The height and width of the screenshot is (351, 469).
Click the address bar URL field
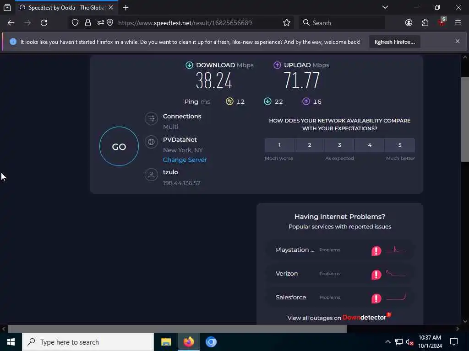click(x=185, y=23)
